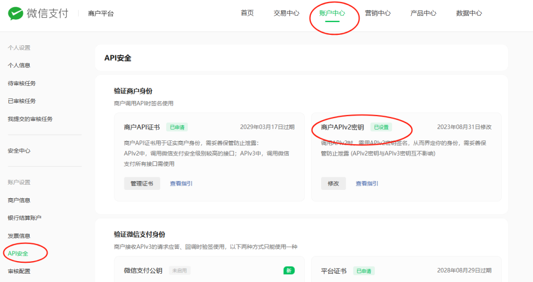Click the 个人设置 sidebar group label

19,47
